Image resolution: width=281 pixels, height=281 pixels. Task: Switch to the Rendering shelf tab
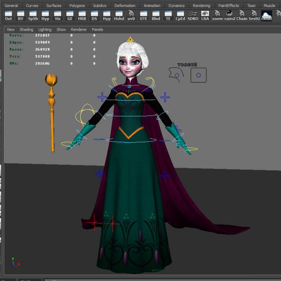pos(202,6)
